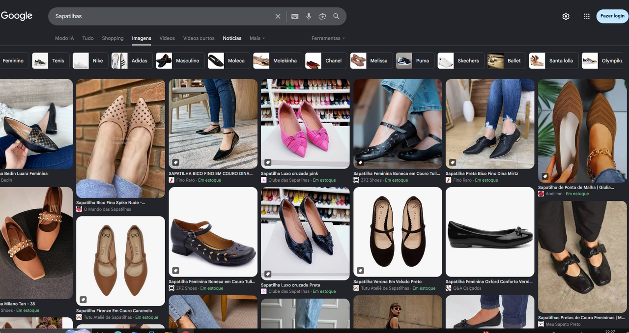Filter by Moleca chip
This screenshot has width=629, height=333.
click(229, 61)
